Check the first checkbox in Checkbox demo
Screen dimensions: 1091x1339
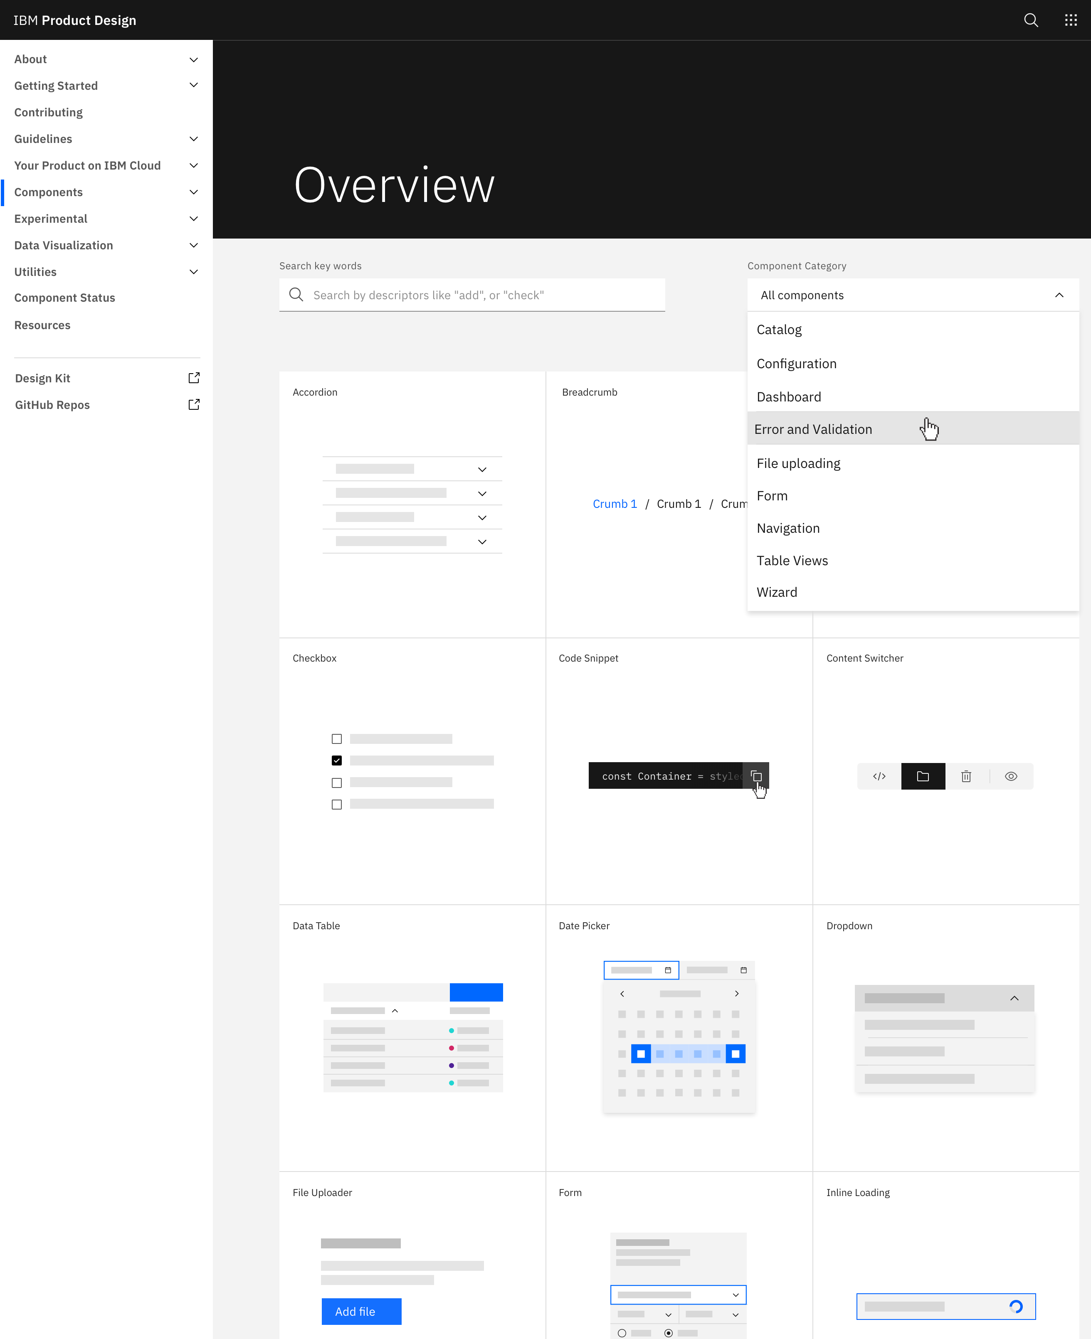(x=337, y=738)
